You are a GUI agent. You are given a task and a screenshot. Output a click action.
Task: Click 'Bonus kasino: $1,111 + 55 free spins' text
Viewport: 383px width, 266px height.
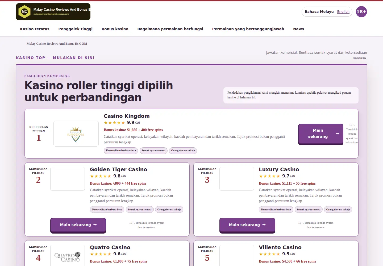(287, 184)
